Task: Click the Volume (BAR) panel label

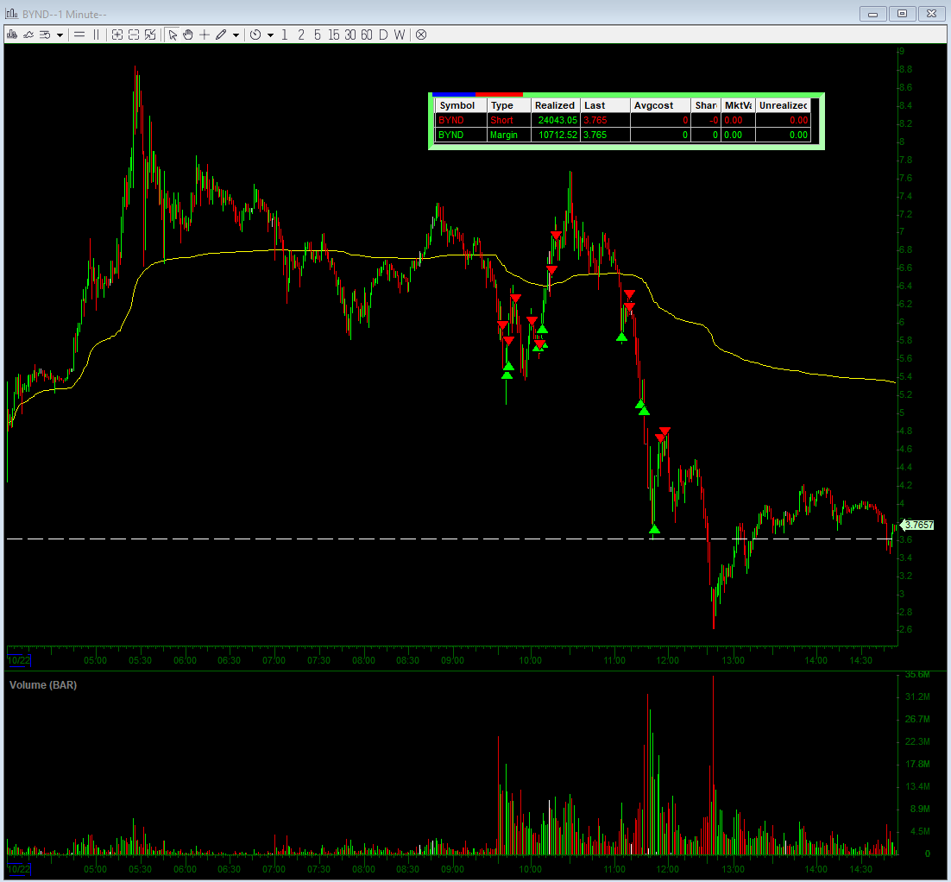Action: point(43,685)
